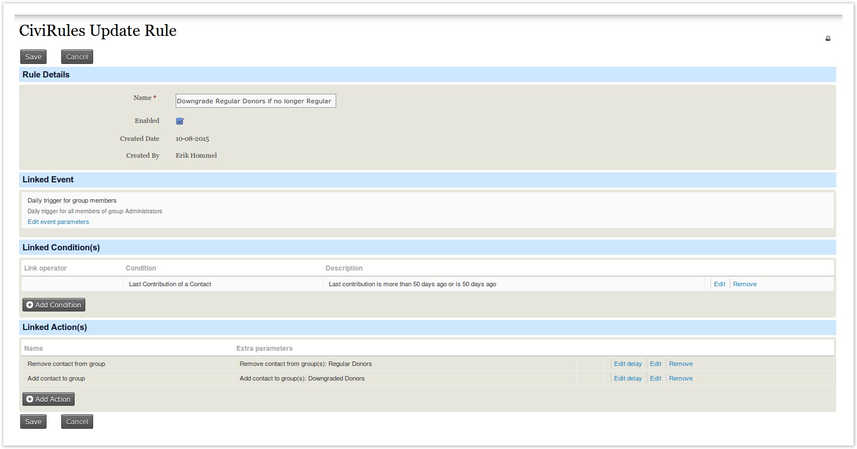Open the Edit event parameters link
This screenshot has width=857, height=449.
(x=58, y=222)
